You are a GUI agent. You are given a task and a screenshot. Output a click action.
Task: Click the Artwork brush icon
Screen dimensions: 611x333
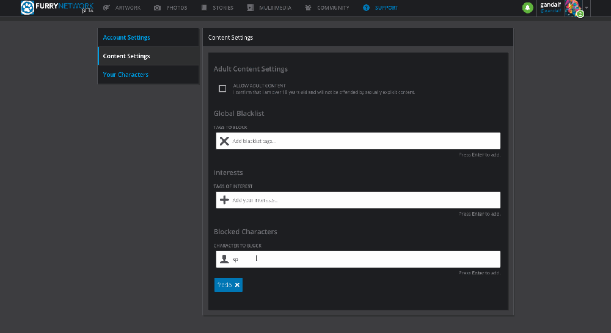pos(107,8)
